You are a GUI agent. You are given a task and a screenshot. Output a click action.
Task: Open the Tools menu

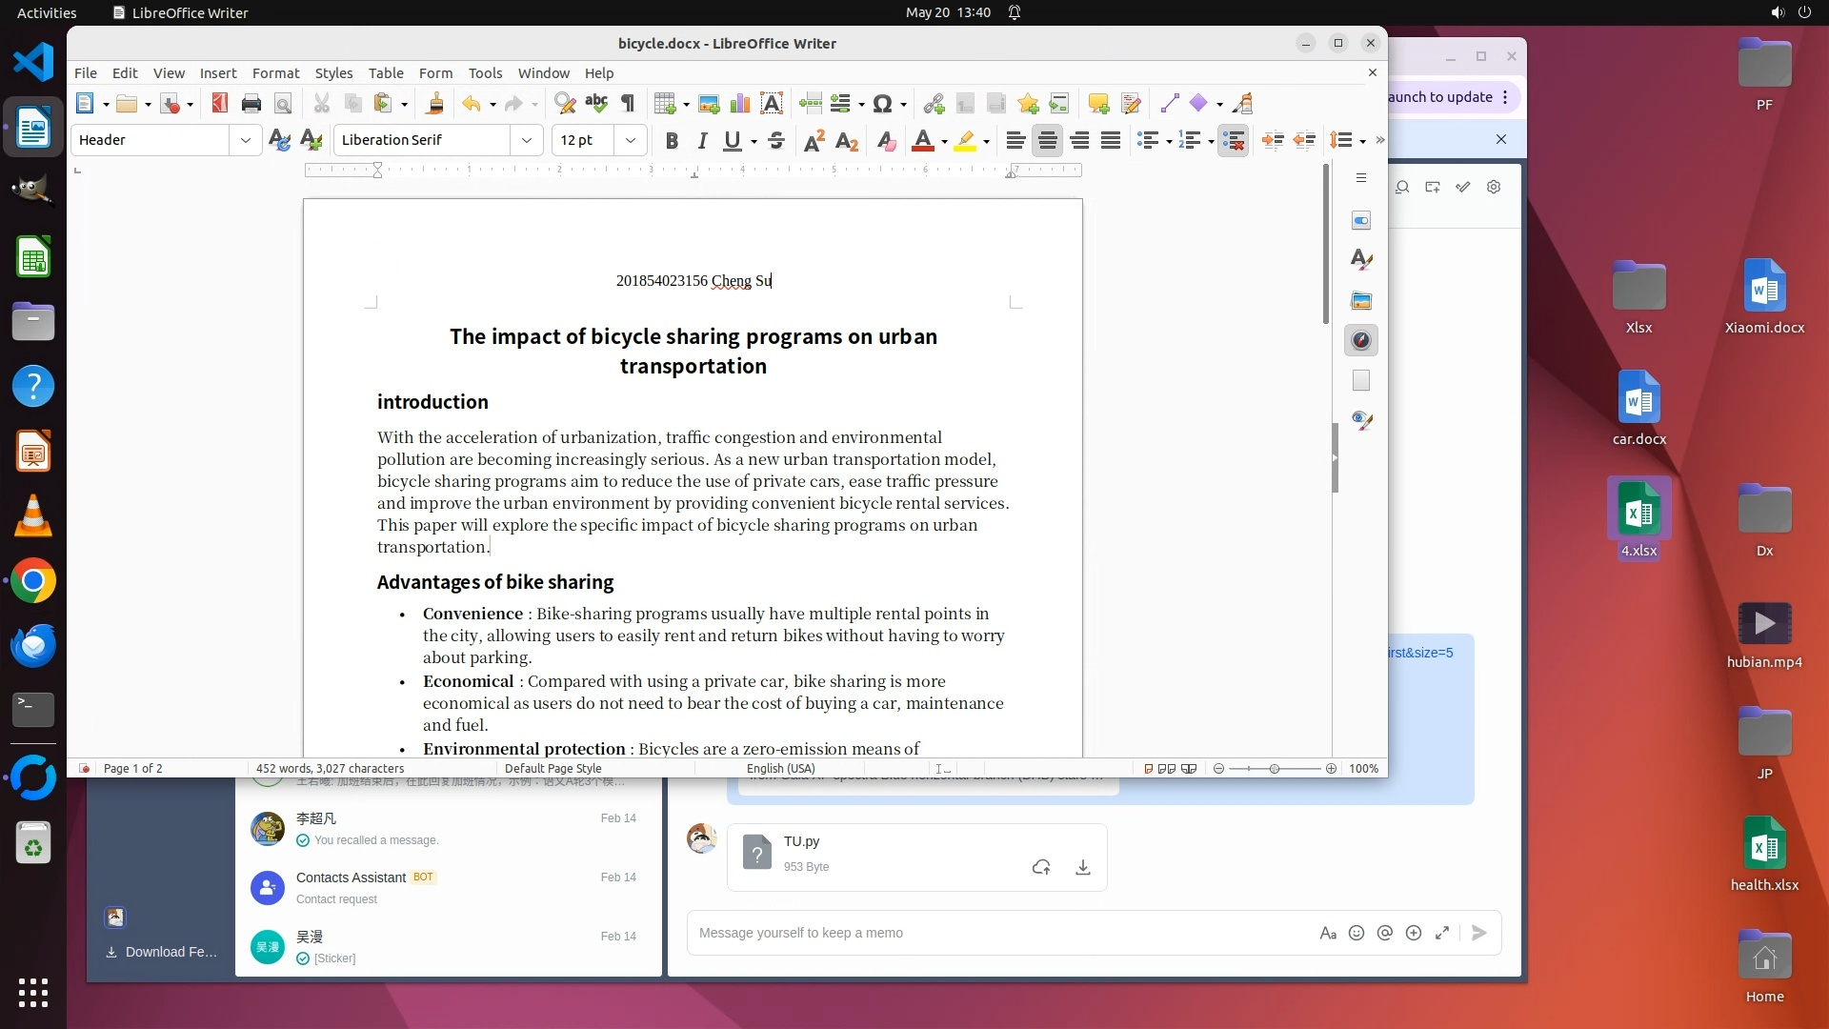[485, 73]
